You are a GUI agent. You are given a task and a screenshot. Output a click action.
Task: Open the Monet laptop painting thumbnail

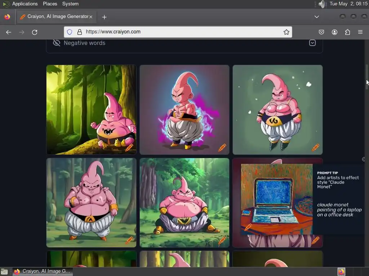coord(277,199)
